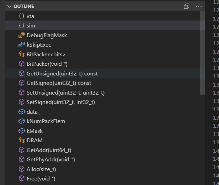Select the data_ field
Screen dimensions: 219x185
(103, 112)
